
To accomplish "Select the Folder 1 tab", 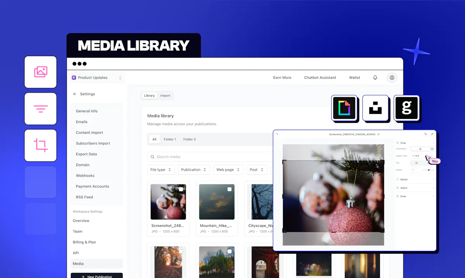I will [x=170, y=139].
